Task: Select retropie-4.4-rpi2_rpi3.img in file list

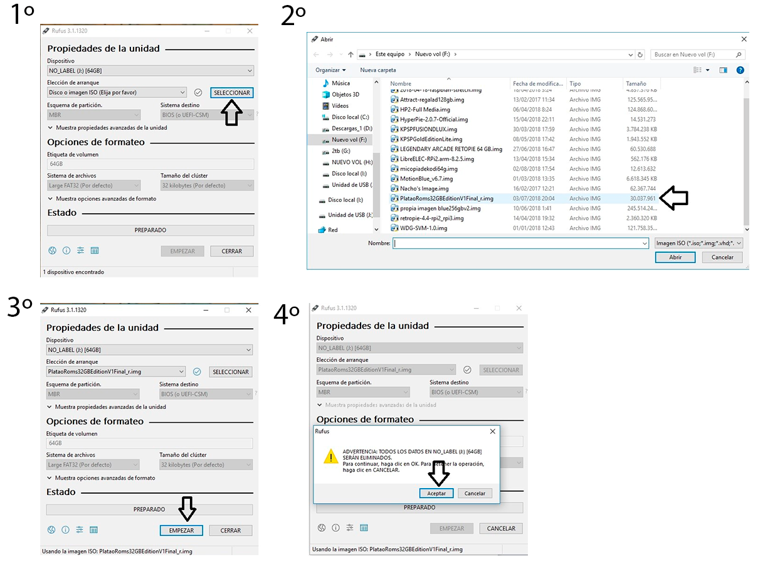Action: click(431, 218)
